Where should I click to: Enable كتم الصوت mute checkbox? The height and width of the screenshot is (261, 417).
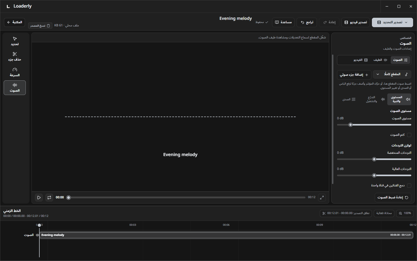click(x=409, y=135)
